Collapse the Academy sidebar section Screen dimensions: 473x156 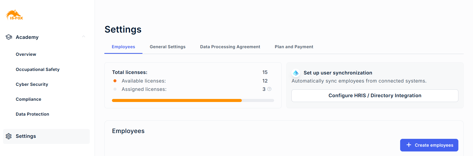tap(83, 37)
